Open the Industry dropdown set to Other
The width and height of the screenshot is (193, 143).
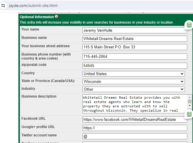point(134,89)
